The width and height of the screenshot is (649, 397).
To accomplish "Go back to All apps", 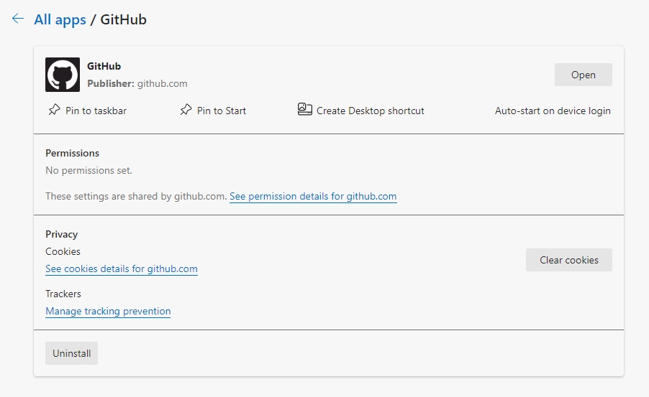I will pos(60,19).
